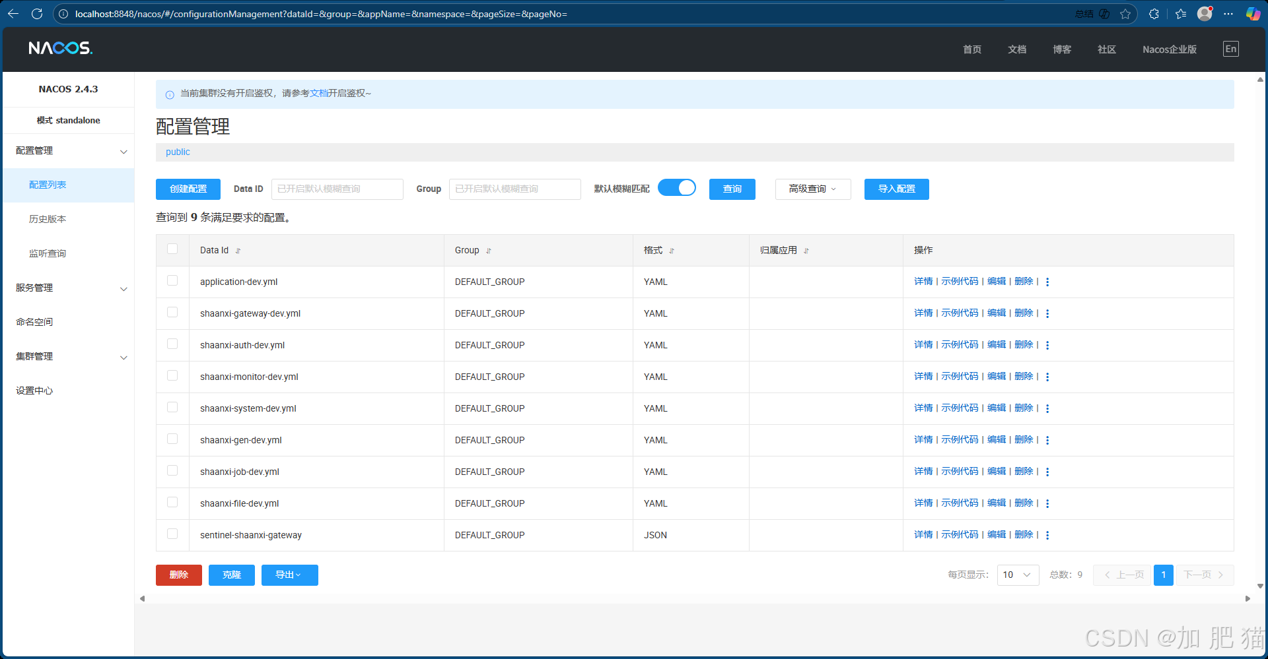Collapse the 配置管理 sidebar section
The image size is (1268, 659).
point(68,151)
